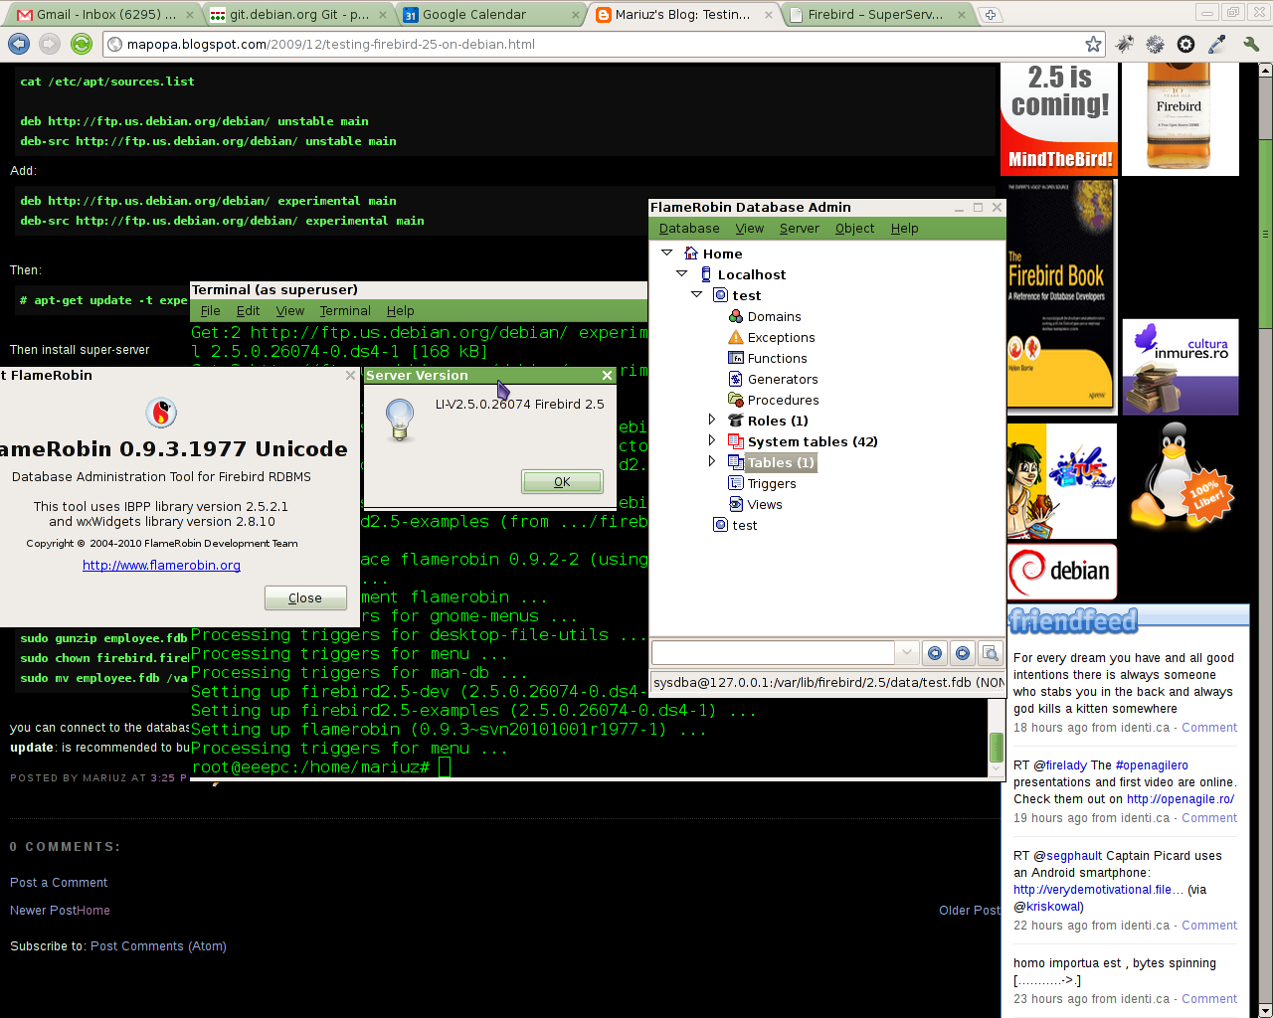Image resolution: width=1273 pixels, height=1018 pixels.
Task: Open advanced search button in FlameRobin
Action: point(990,653)
